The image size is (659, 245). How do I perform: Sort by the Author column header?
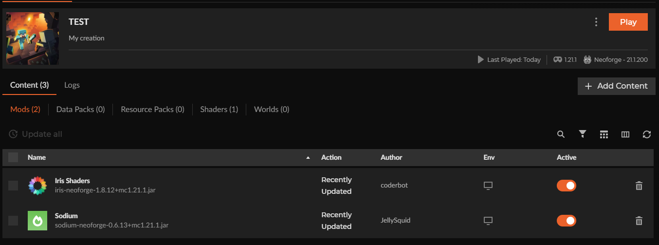(x=391, y=157)
